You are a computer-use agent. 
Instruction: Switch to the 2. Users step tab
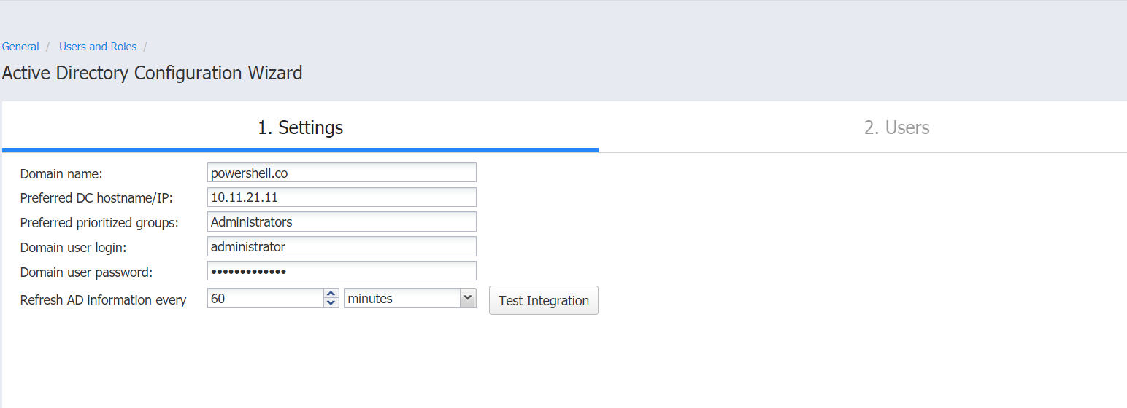click(896, 127)
